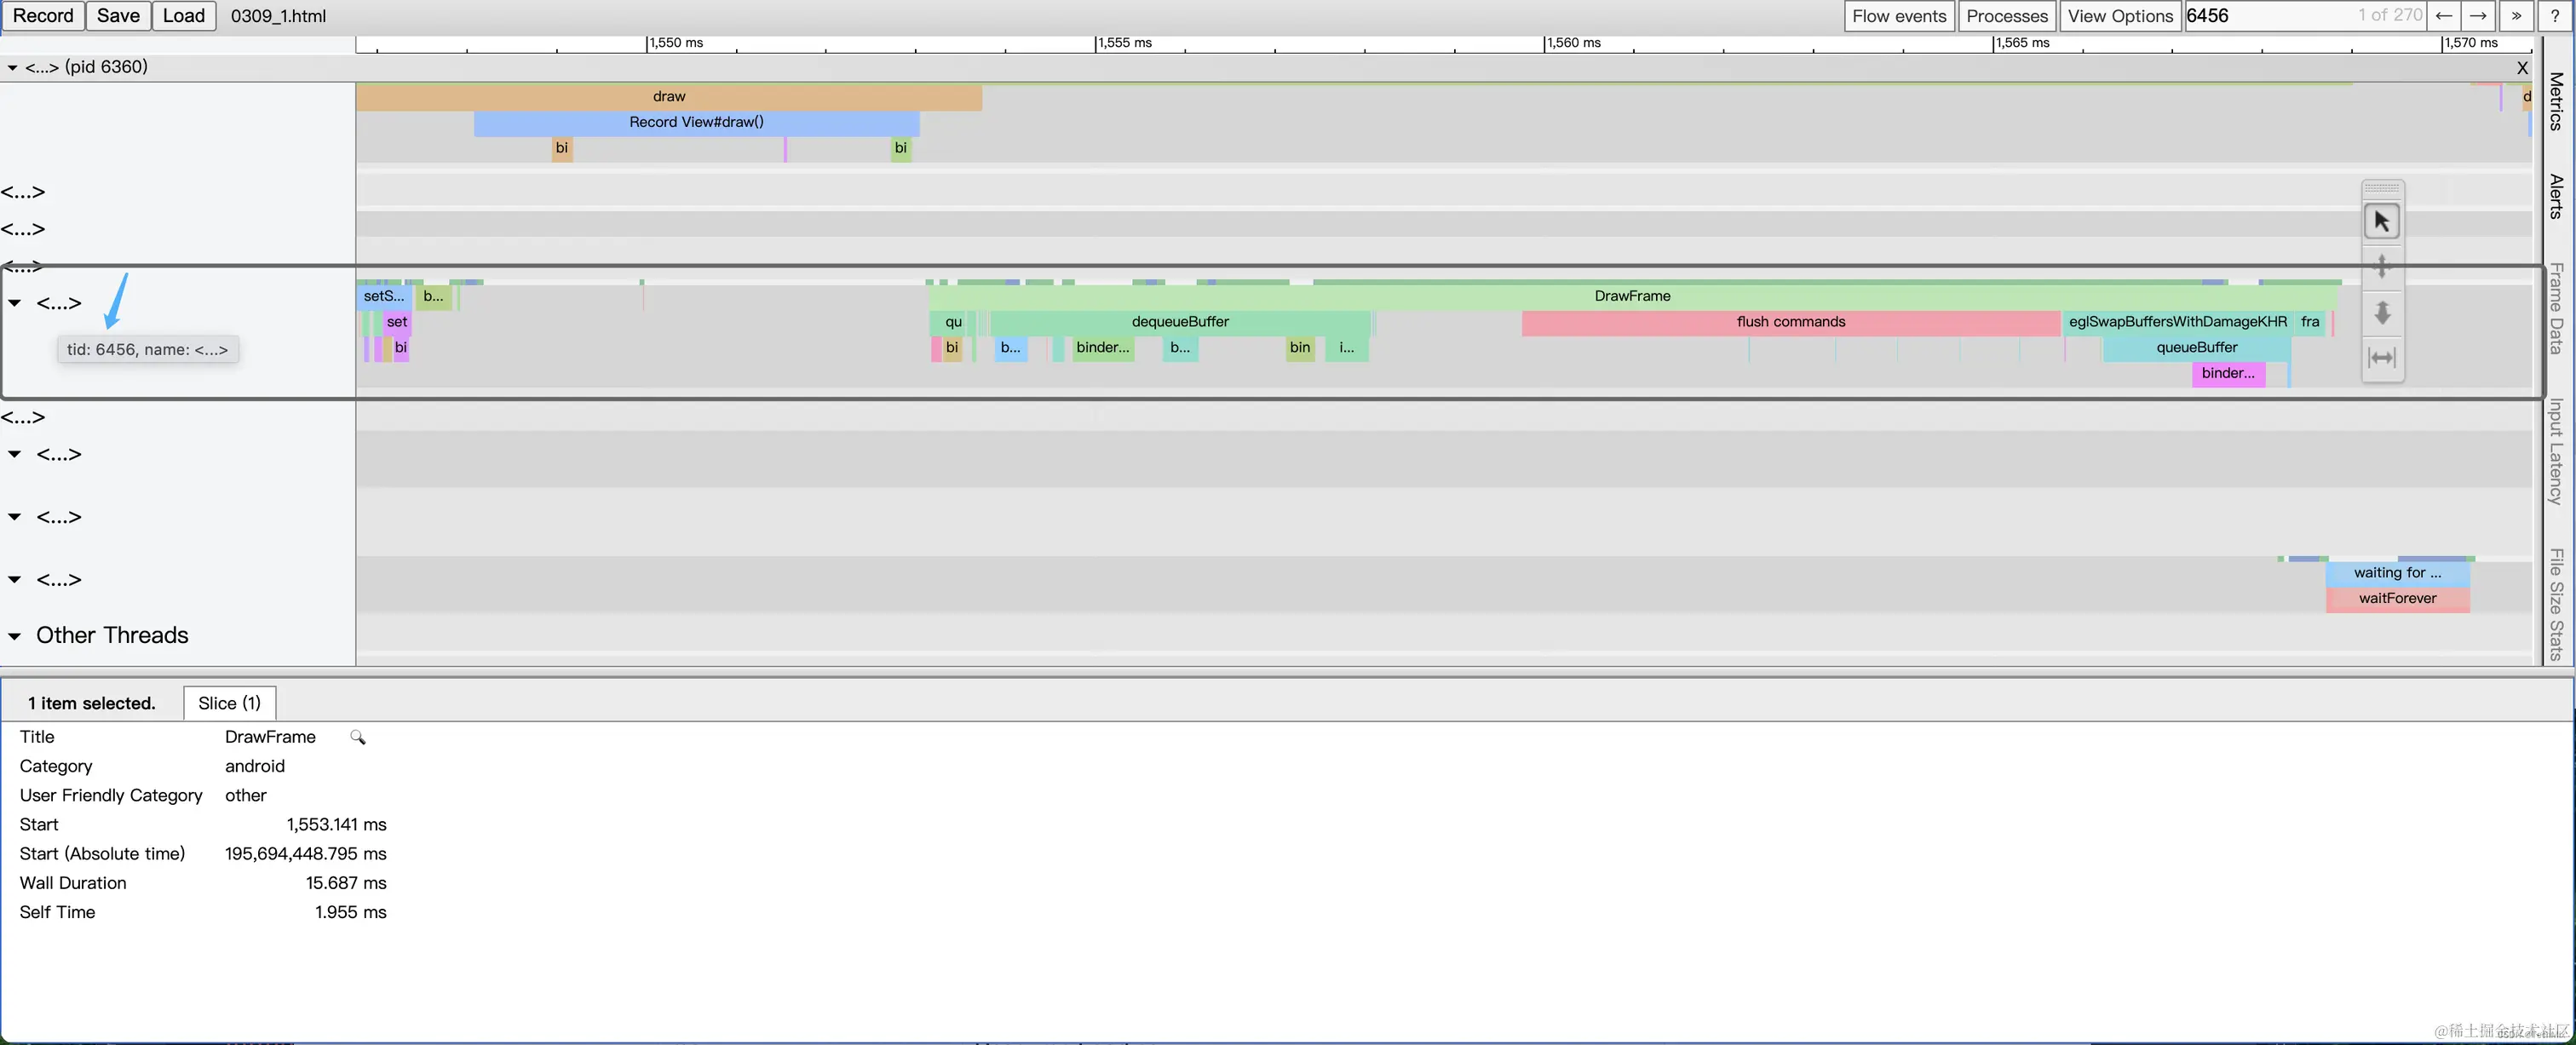This screenshot has height=1045, width=2576.
Task: Open the help question mark button
Action: pos(2554,16)
